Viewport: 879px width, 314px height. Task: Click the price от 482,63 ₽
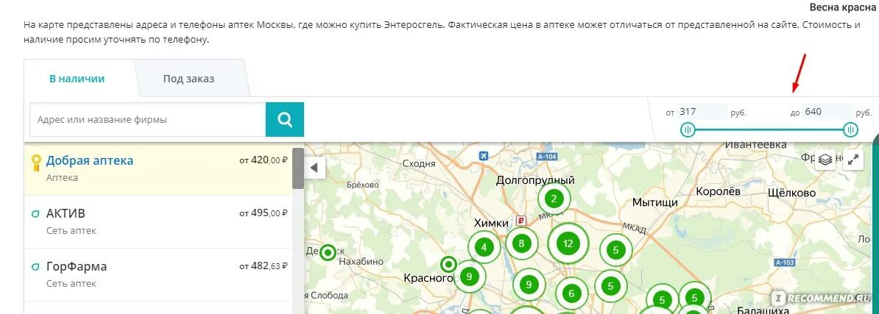[264, 266]
